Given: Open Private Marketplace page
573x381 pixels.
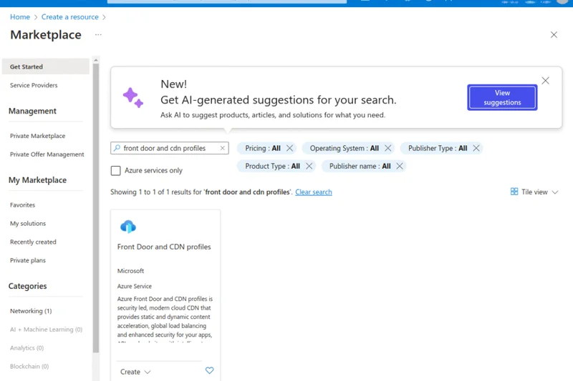Looking at the screenshot, I should coord(38,136).
